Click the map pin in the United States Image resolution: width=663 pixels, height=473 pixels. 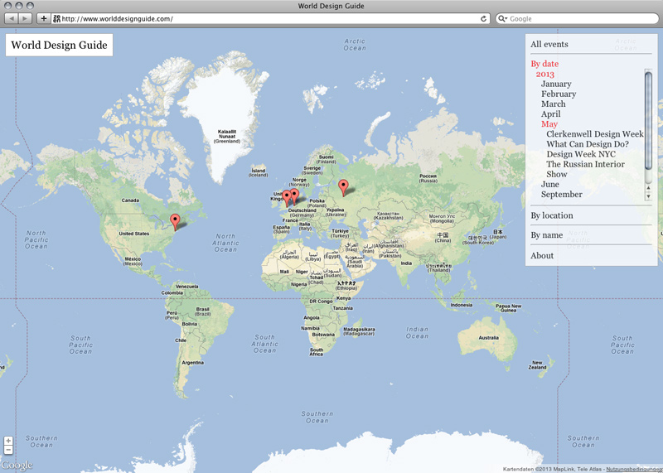pos(175,222)
